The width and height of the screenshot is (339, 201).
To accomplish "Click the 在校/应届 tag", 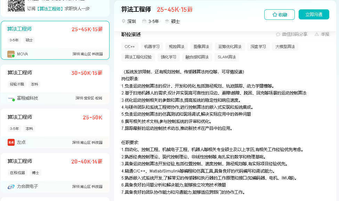I will [x=17, y=173].
